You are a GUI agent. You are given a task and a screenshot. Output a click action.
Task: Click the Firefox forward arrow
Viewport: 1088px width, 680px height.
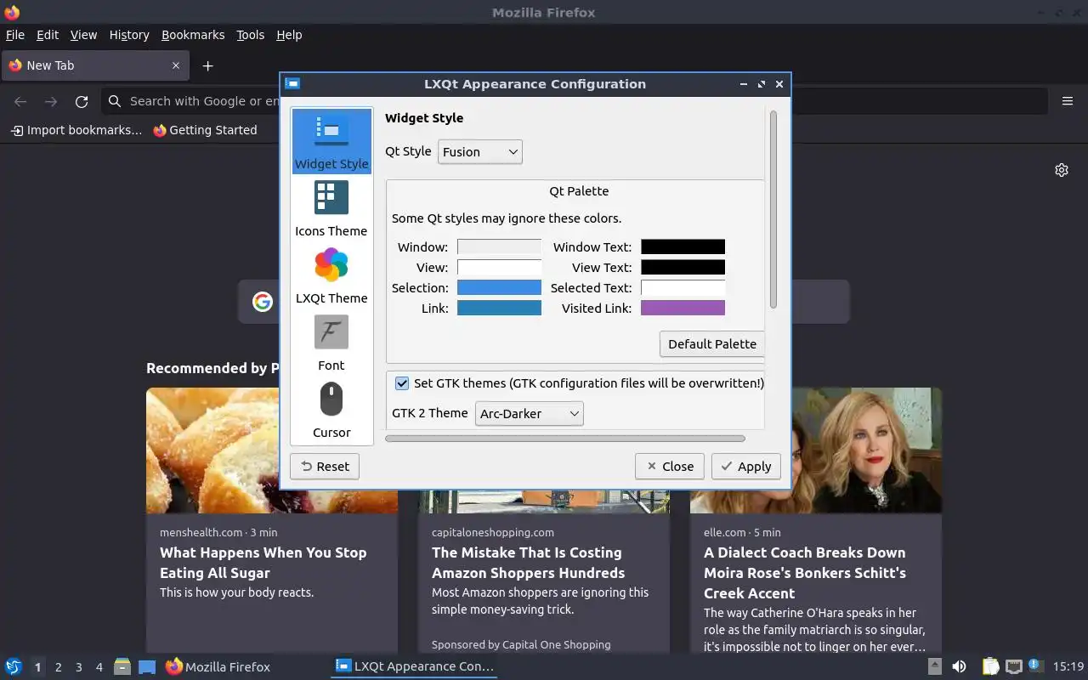click(x=51, y=101)
